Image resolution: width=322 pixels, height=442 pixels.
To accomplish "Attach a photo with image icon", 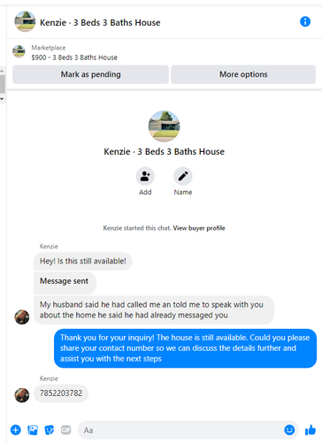I will (x=33, y=431).
